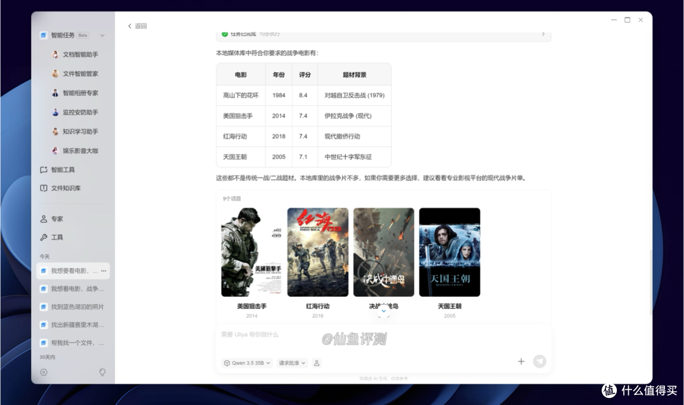Open 智能工具 in the sidebar
Viewport: 684px width, 405px height.
[x=58, y=170]
